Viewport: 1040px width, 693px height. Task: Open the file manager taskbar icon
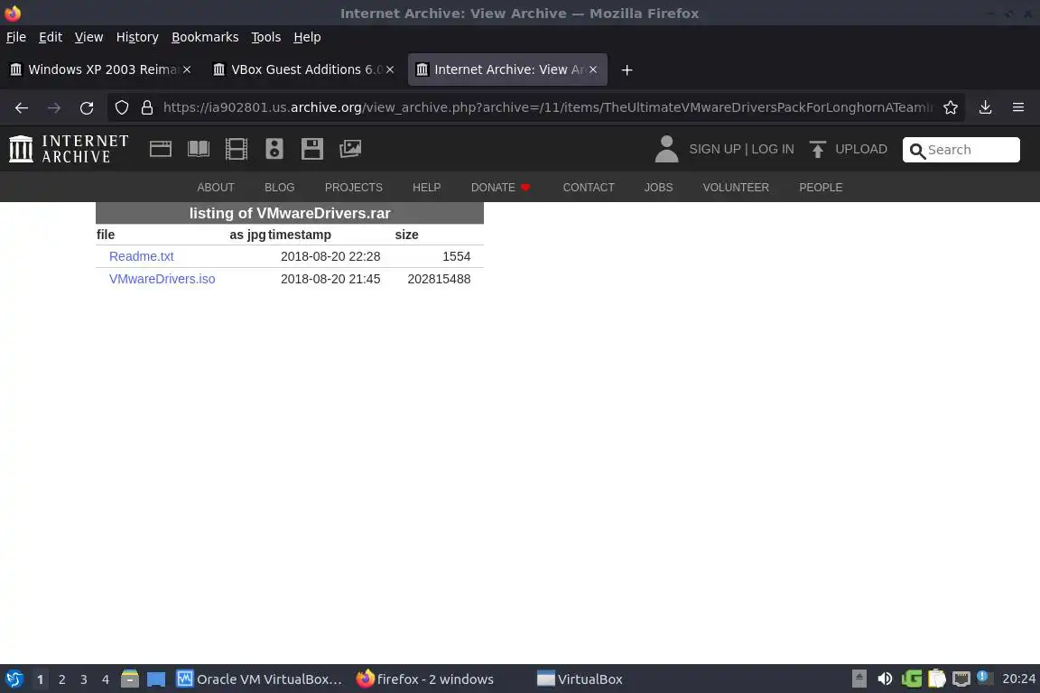coord(129,679)
